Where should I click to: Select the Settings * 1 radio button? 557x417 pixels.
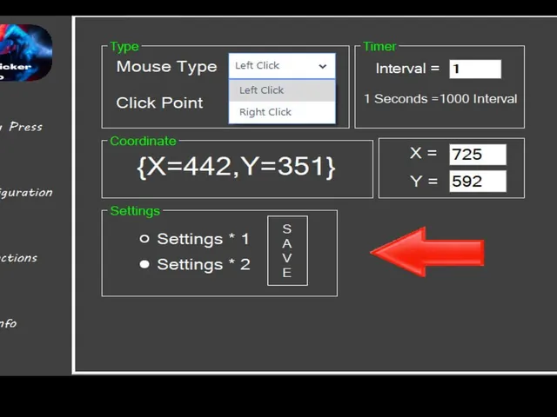[144, 239]
